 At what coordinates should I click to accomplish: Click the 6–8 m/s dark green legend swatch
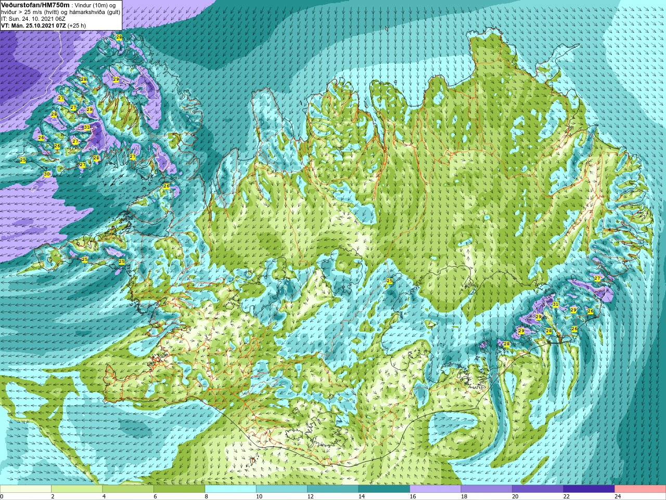coord(179,489)
